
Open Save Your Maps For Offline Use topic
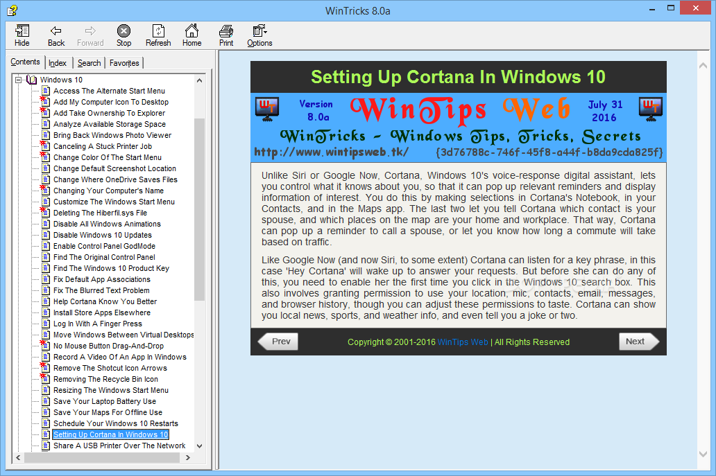[108, 412]
